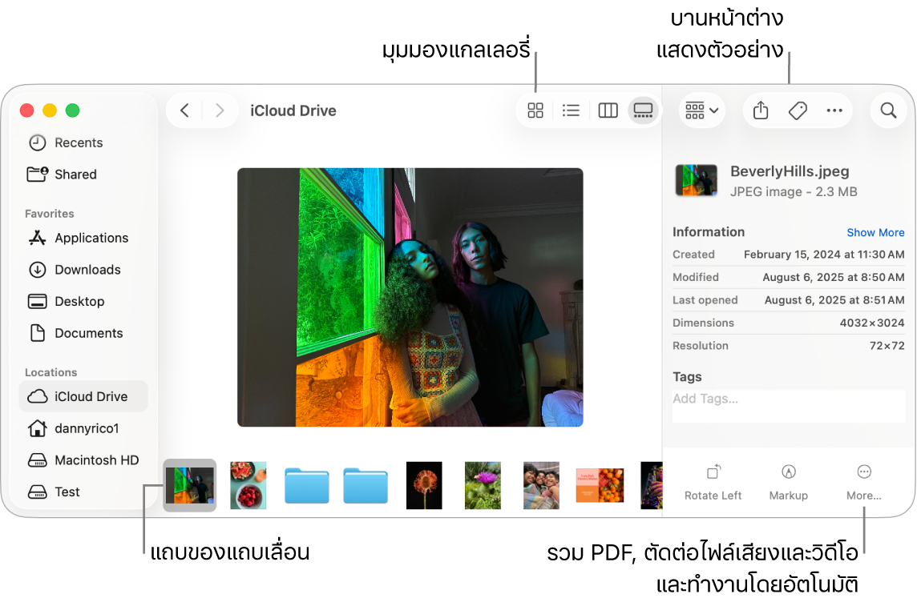Rotate the image left using quick actions
917x598 pixels.
[x=713, y=480]
